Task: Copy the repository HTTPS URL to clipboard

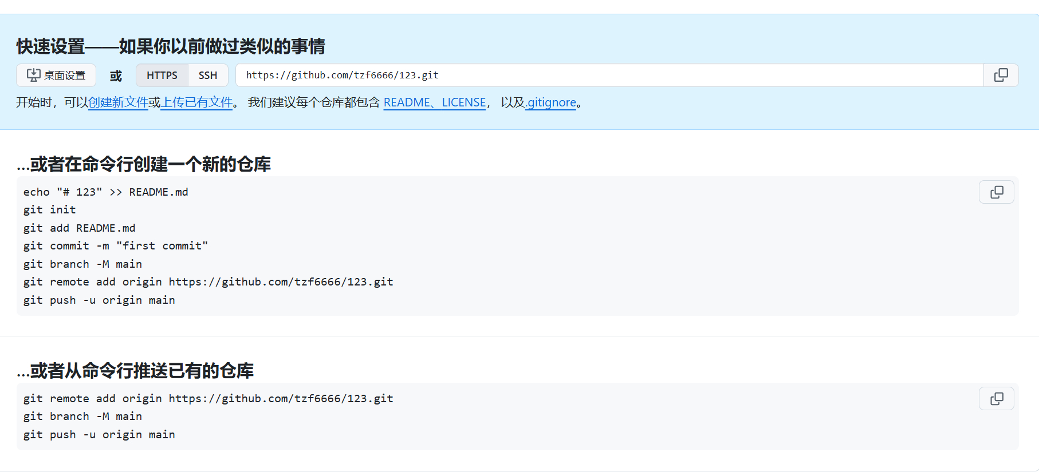Action: [1001, 75]
